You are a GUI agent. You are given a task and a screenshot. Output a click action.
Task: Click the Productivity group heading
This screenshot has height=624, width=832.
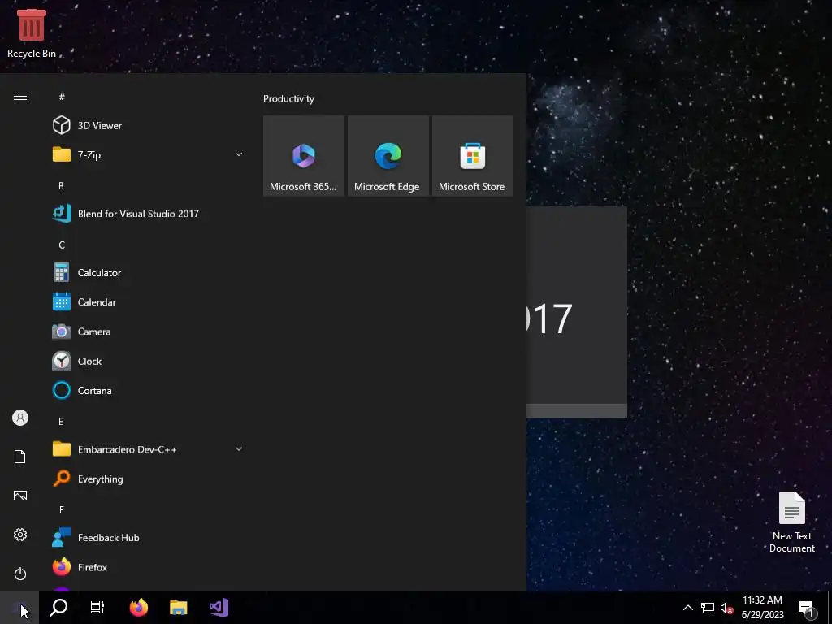click(288, 98)
